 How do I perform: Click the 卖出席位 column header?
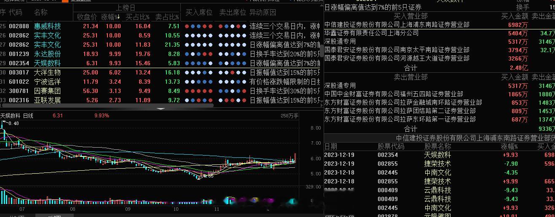(233, 12)
